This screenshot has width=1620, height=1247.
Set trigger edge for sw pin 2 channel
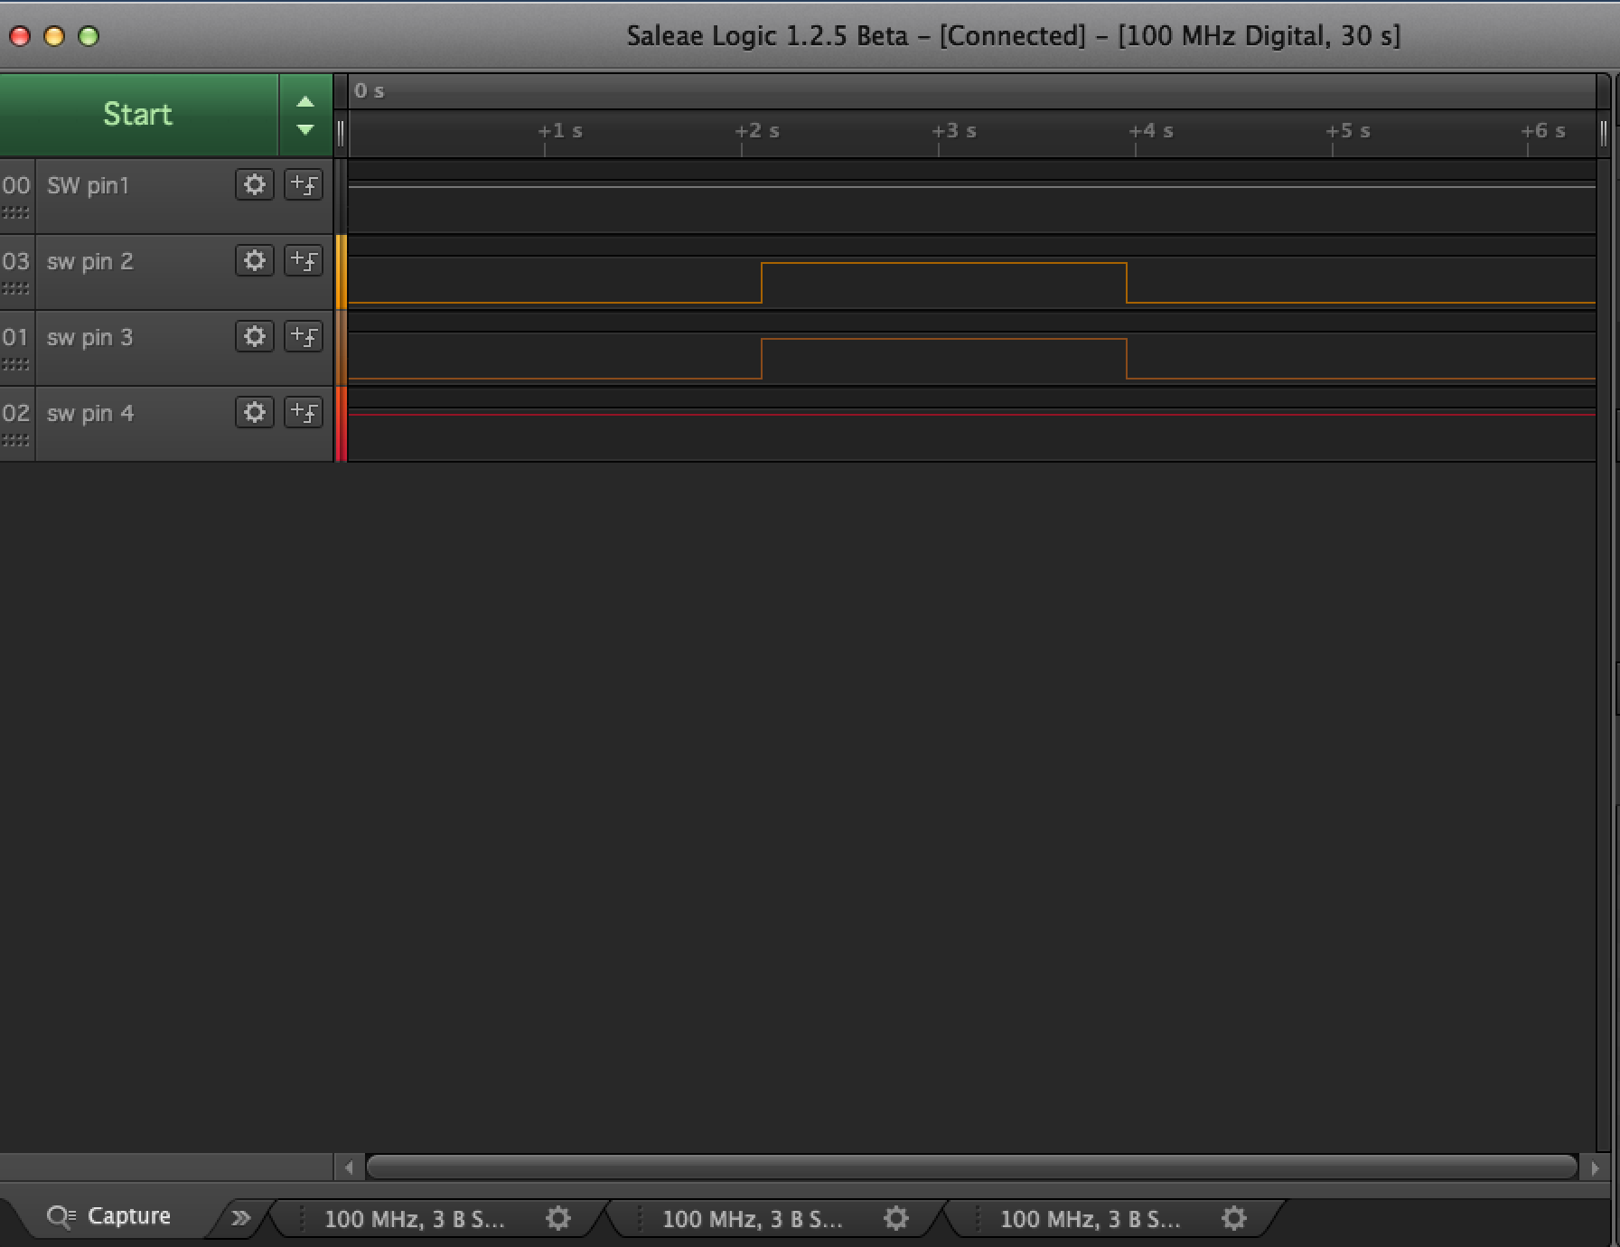(304, 260)
